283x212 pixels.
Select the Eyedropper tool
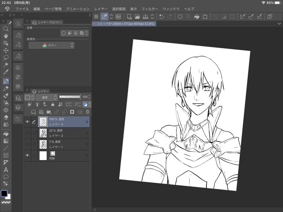(6, 72)
